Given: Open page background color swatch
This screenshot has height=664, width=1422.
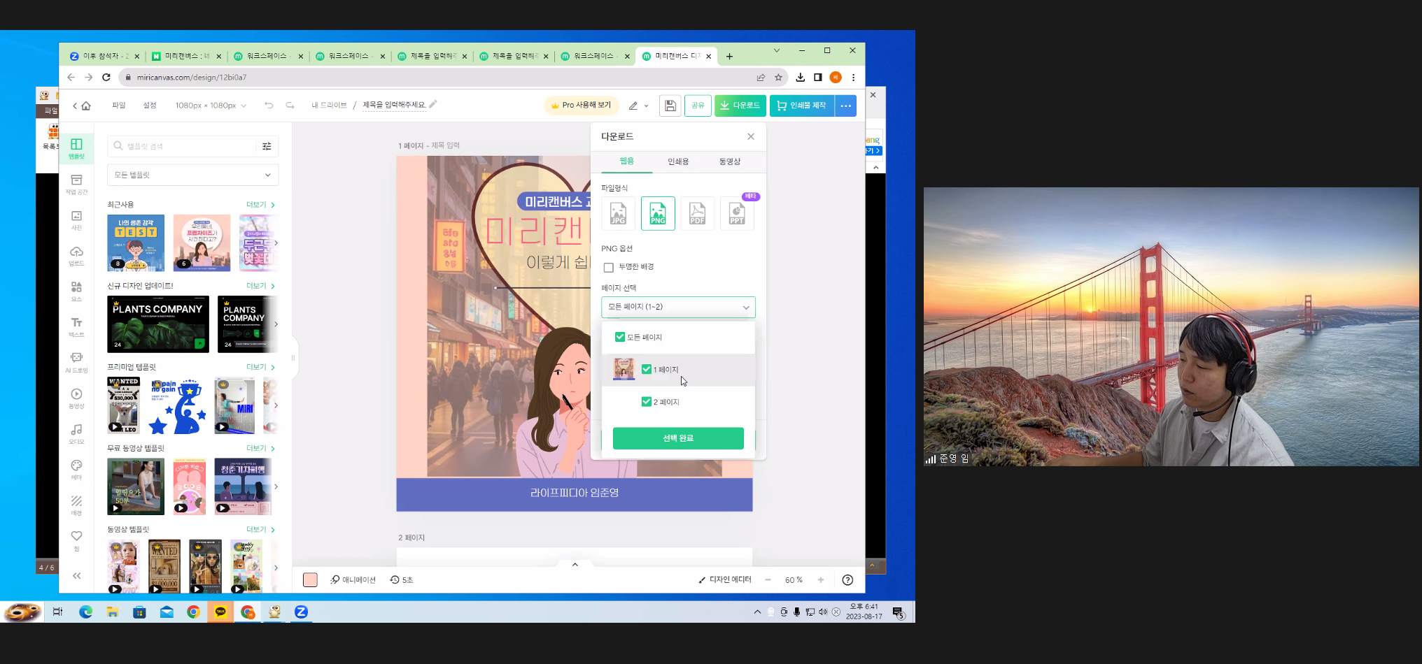Looking at the screenshot, I should pos(310,579).
